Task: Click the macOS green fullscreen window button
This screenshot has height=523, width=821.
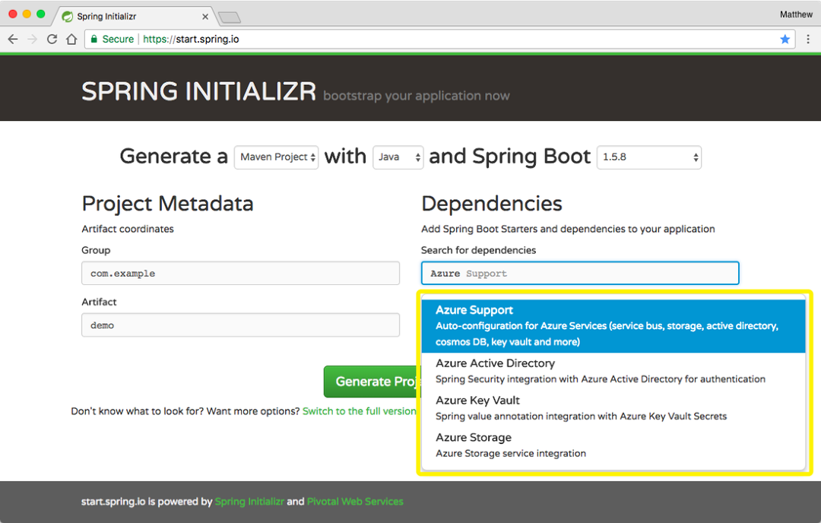Action: coord(41,14)
